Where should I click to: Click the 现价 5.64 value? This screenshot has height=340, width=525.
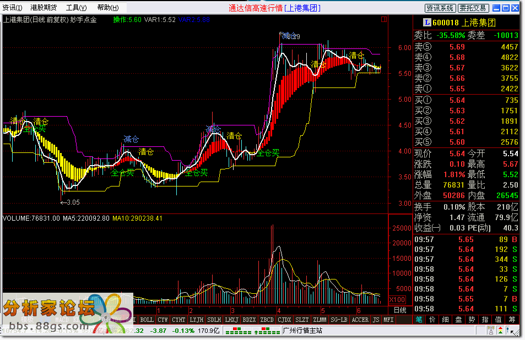click(457, 153)
